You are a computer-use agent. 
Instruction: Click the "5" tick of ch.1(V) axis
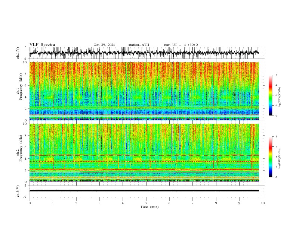click(26, 47)
